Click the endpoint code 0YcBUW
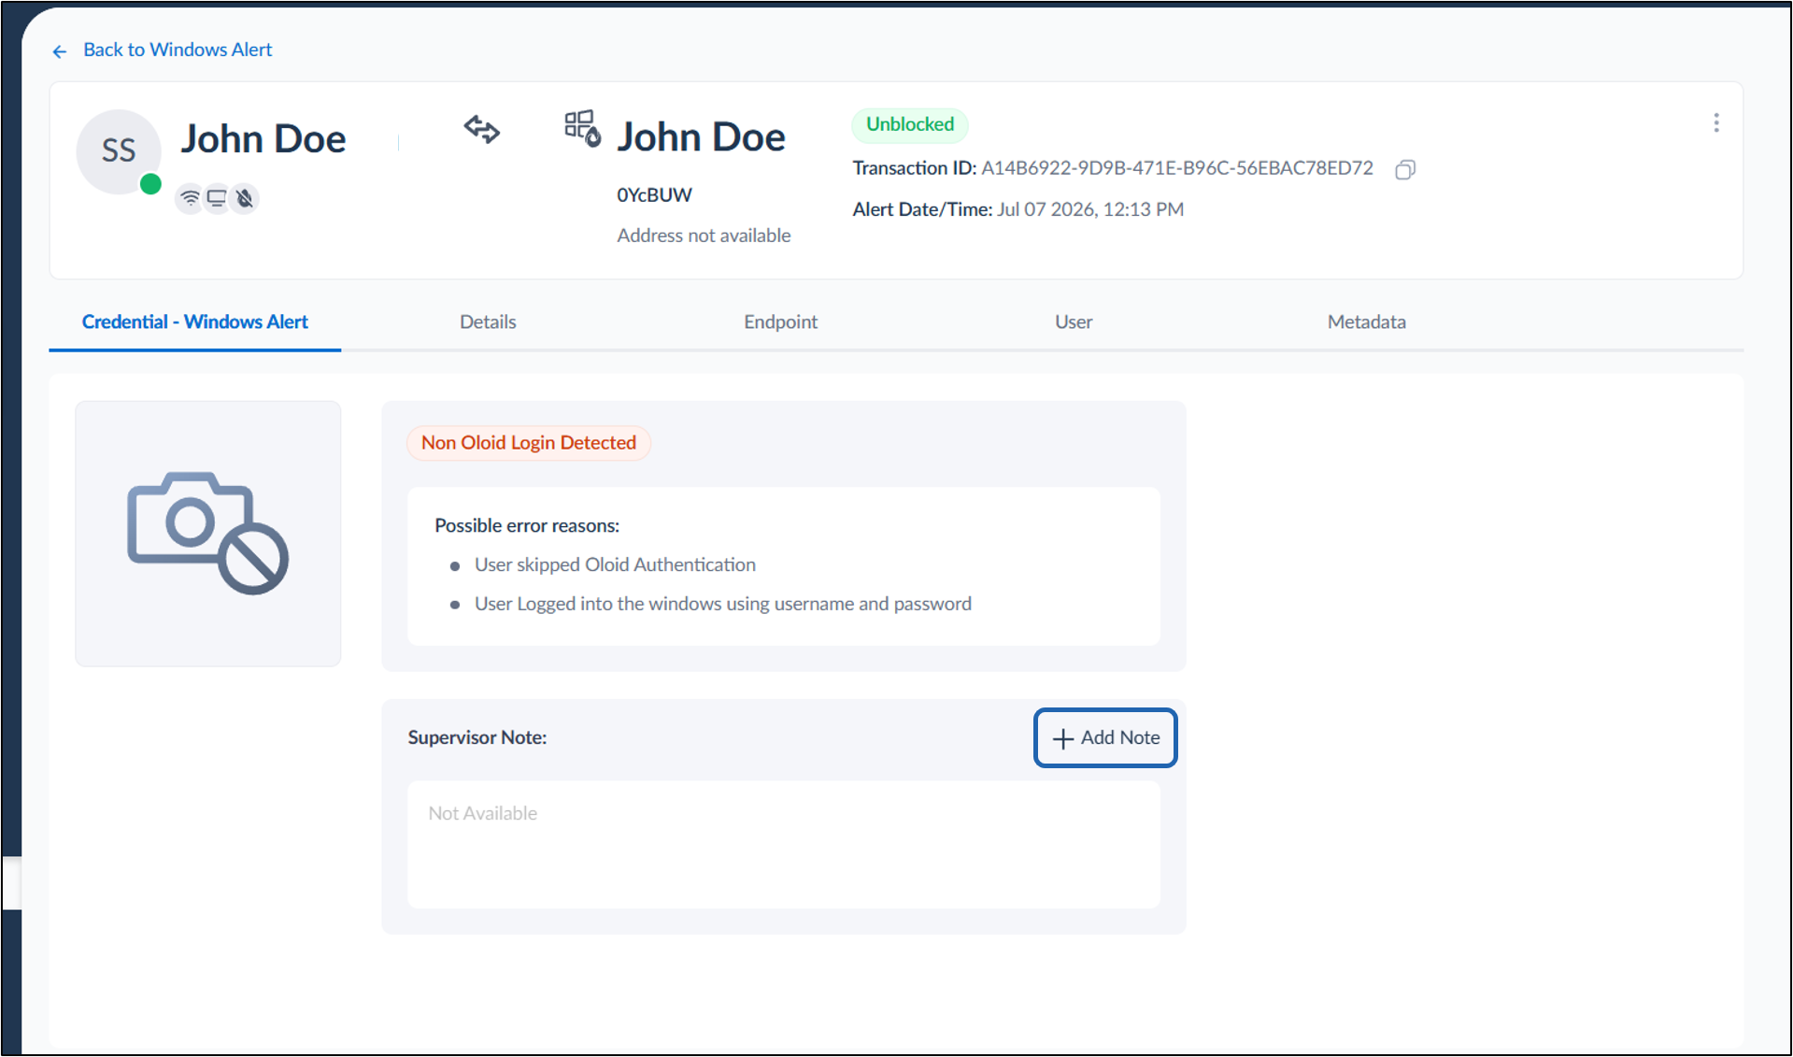 coord(654,195)
